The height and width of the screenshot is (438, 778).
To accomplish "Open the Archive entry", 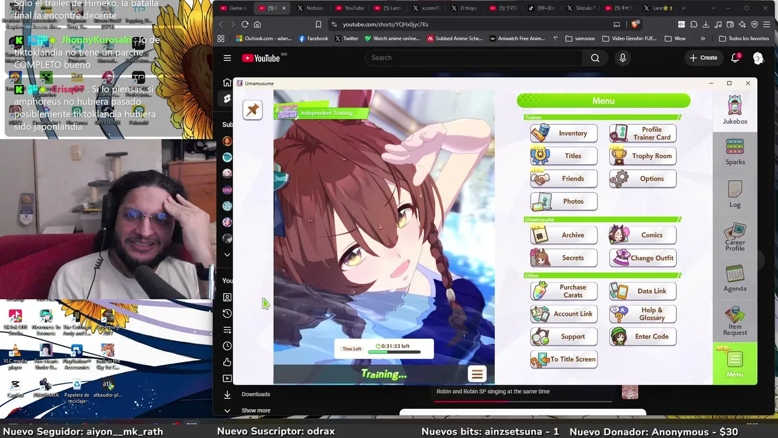I will pos(563,235).
